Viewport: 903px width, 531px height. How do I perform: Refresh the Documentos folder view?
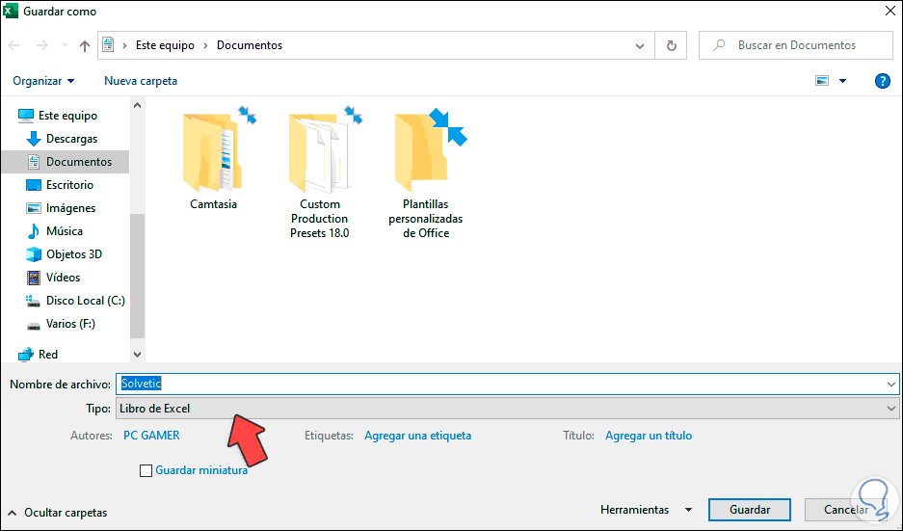pos(672,45)
